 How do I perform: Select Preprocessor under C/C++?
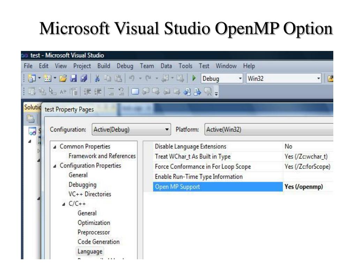[93, 232]
